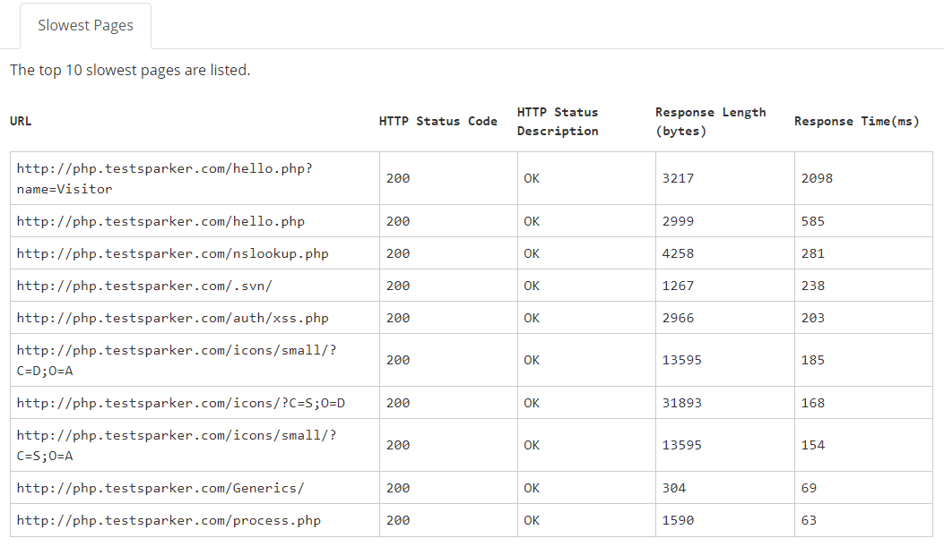Click the HTTP Status Description header
The width and height of the screenshot is (944, 547).
pos(558,122)
